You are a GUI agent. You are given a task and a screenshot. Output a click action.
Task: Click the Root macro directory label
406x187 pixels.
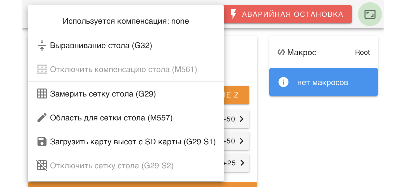coord(362,52)
